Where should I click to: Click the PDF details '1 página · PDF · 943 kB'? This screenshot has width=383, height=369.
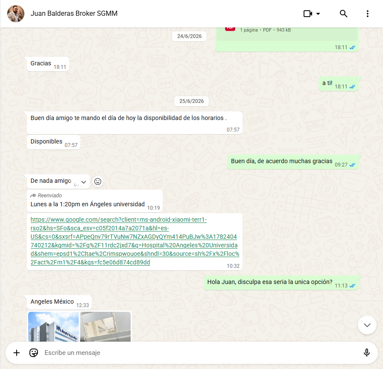coord(265,30)
